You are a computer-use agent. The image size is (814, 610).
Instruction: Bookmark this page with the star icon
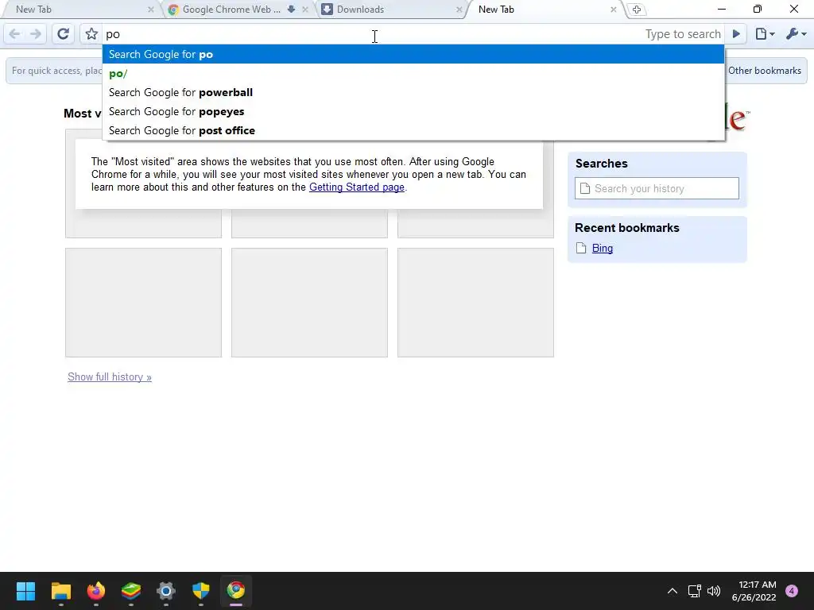click(91, 34)
